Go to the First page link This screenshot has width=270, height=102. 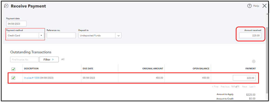(x=215, y=87)
